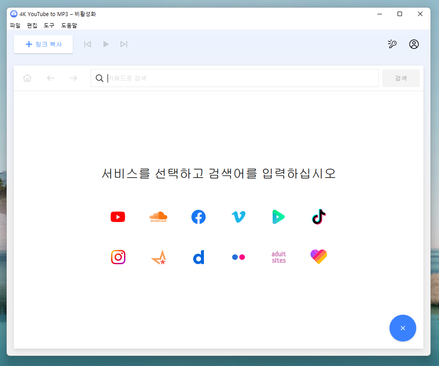Select the Dailymotion 'd' icon
Screen dimensions: 439x366
199,257
